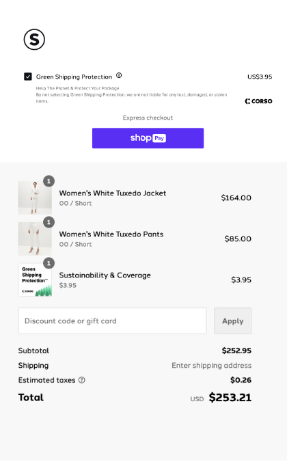This screenshot has width=287, height=475.
Task: Check out with Shop Pay button
Action: [x=148, y=138]
